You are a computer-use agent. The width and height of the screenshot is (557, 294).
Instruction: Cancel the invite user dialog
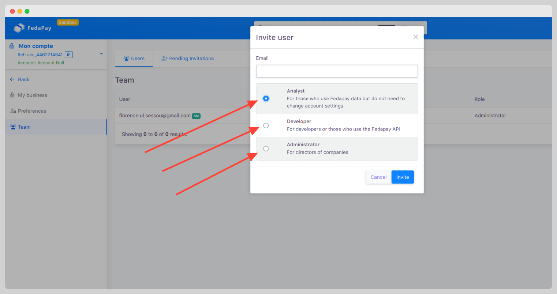378,177
